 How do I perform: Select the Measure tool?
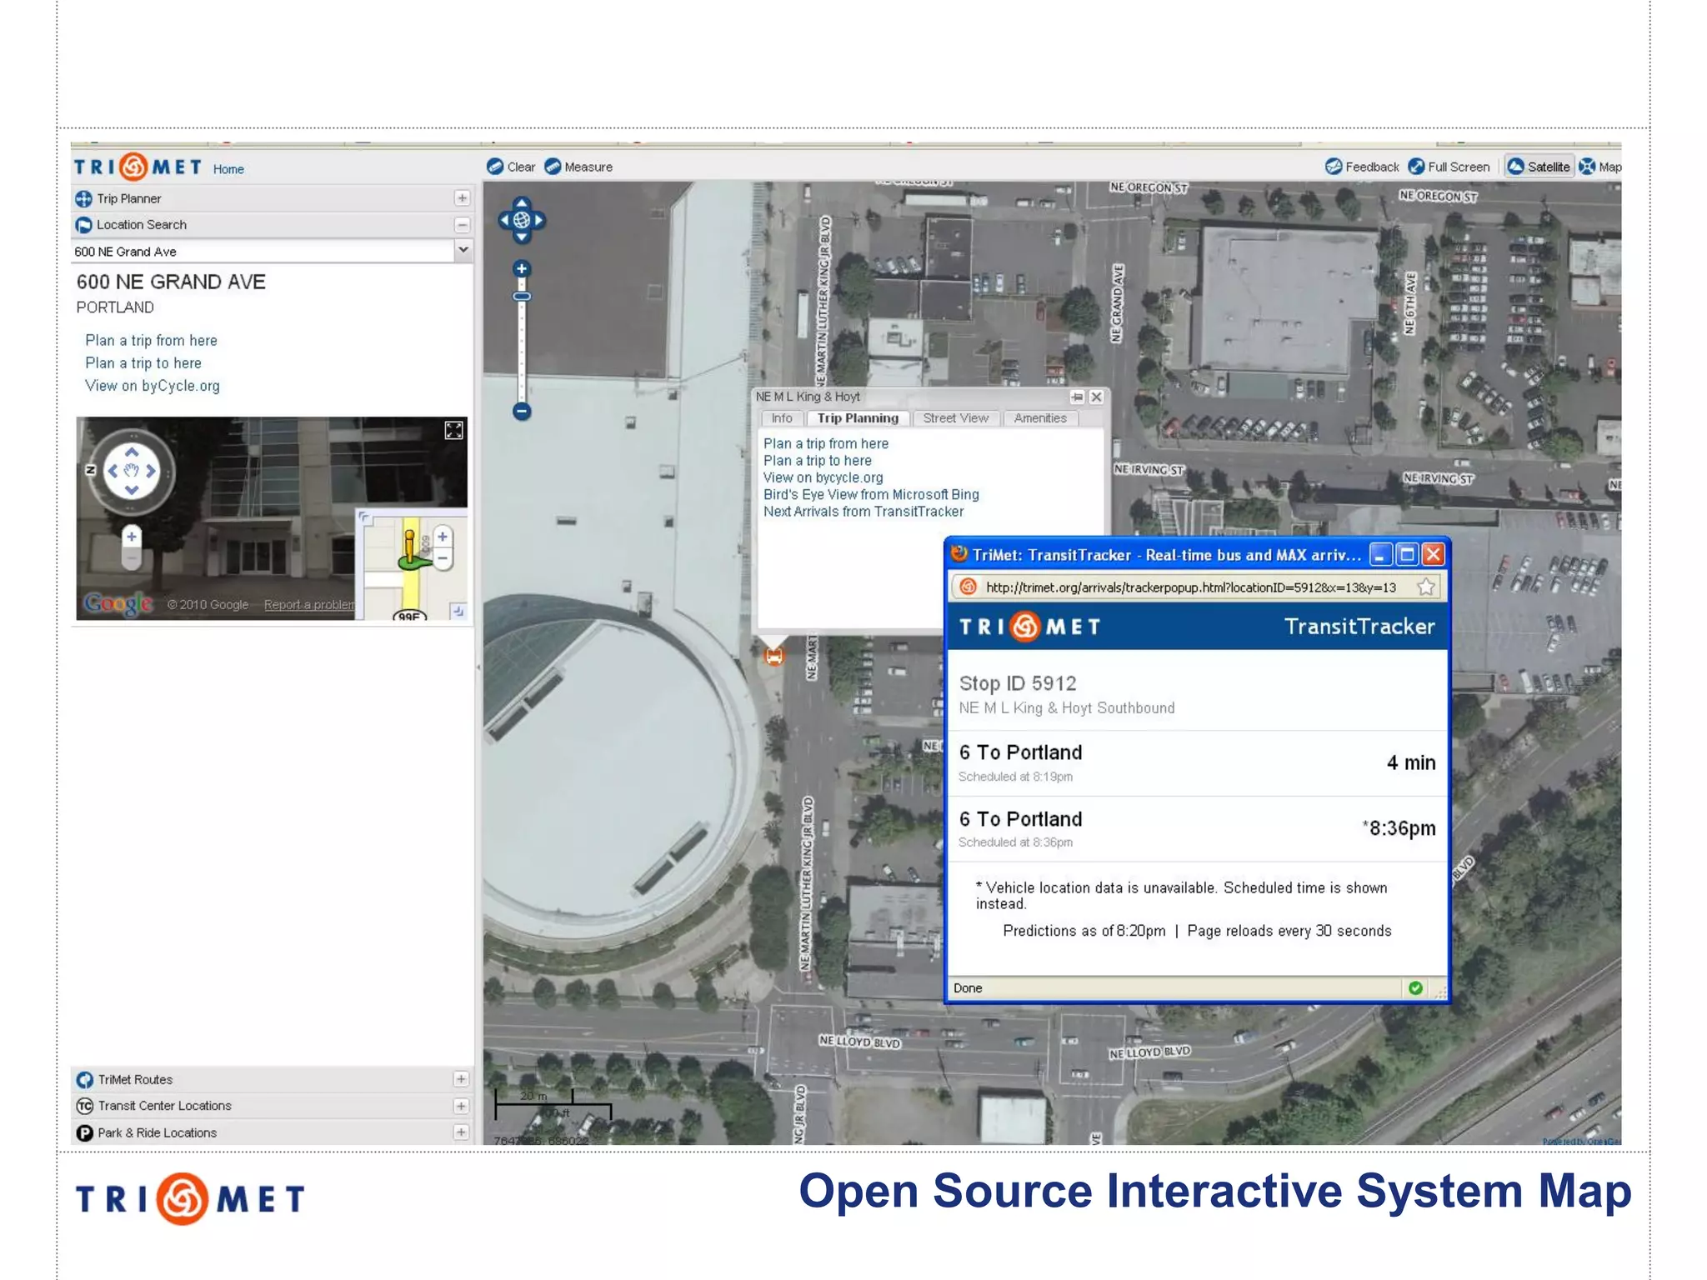578,167
